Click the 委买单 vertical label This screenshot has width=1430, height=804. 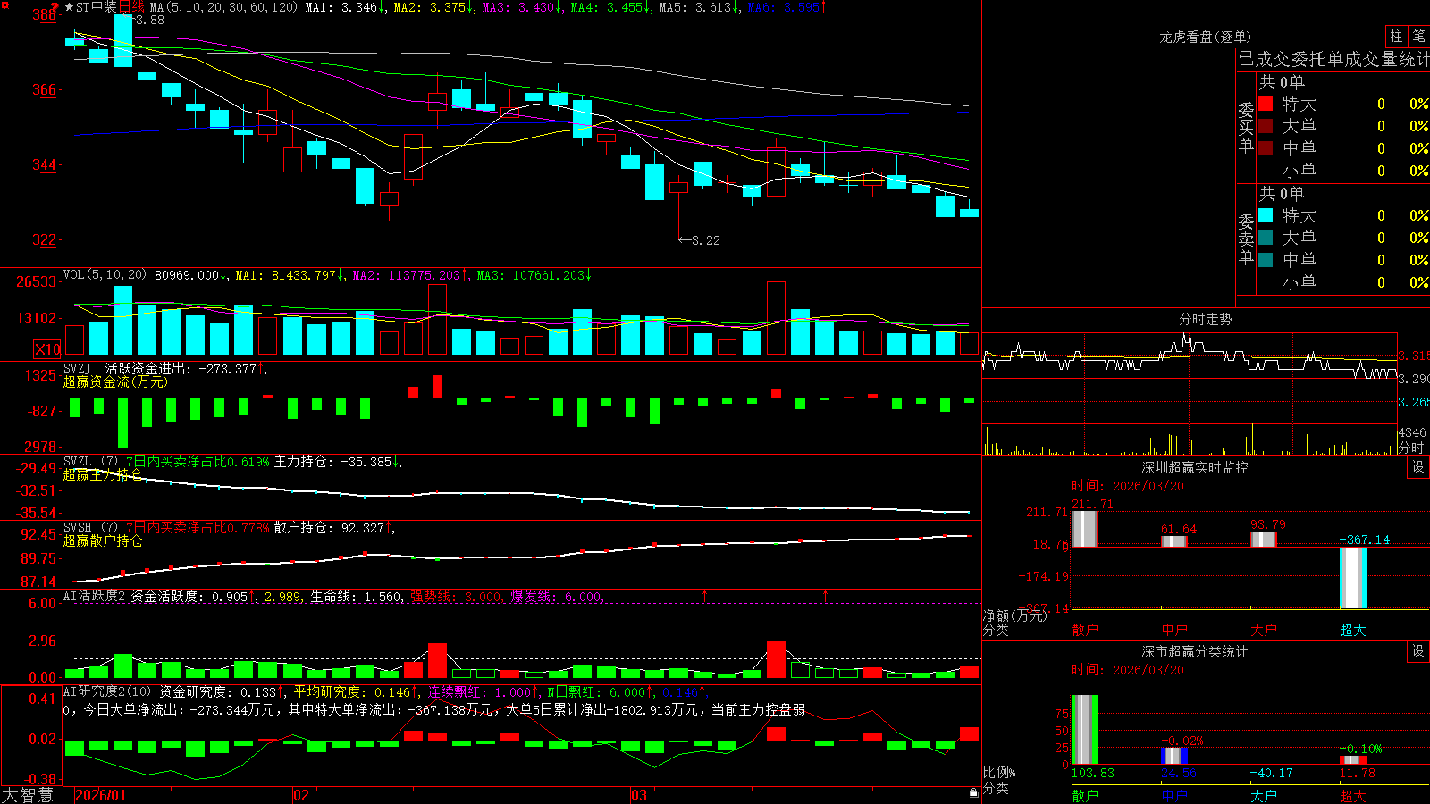(x=1246, y=128)
